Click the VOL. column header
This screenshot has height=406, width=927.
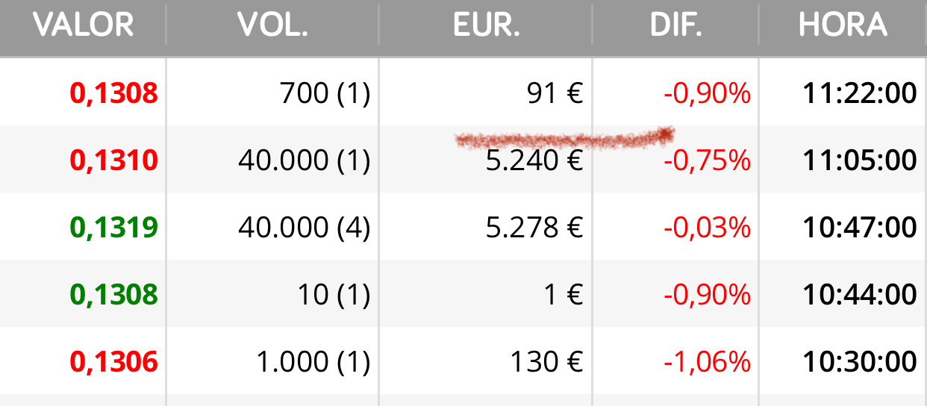(273, 25)
